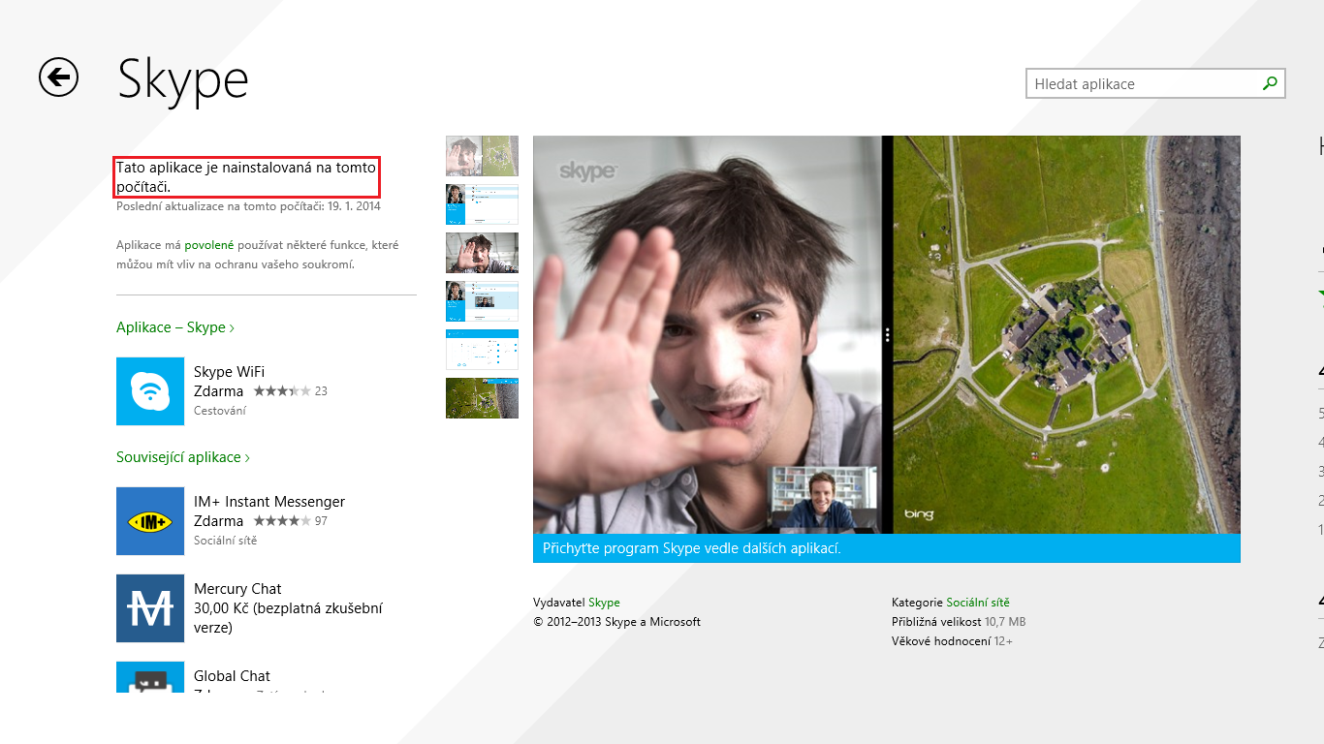Screen dimensions: 1324x744
Task: Navigate back using the circular back arrow
Action: (58, 78)
